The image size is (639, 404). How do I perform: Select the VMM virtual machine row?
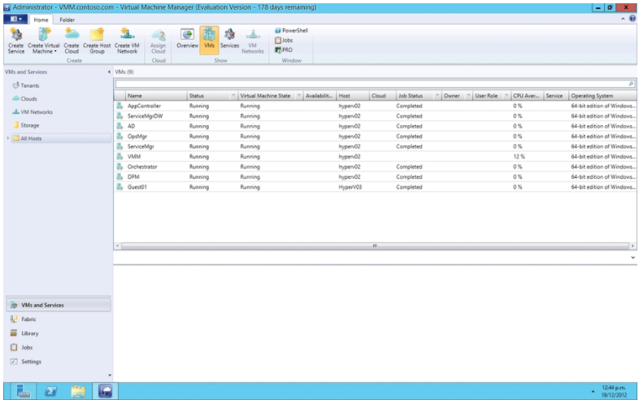pyautogui.click(x=375, y=157)
